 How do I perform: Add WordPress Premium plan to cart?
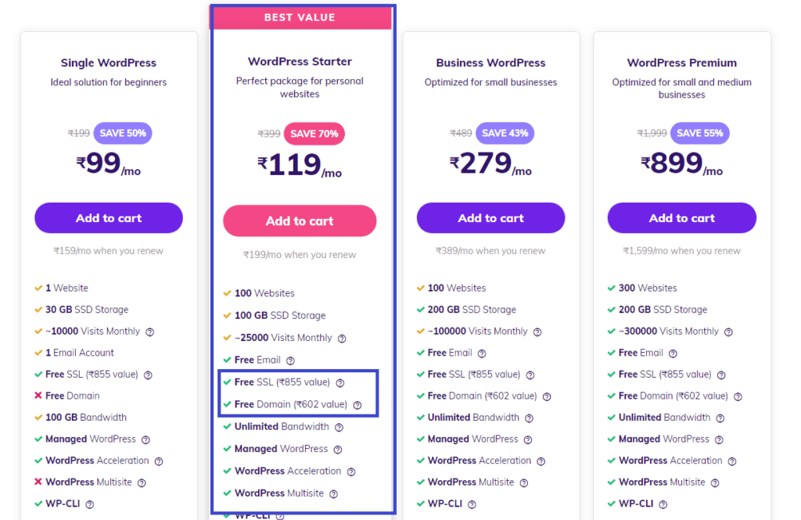(x=682, y=218)
